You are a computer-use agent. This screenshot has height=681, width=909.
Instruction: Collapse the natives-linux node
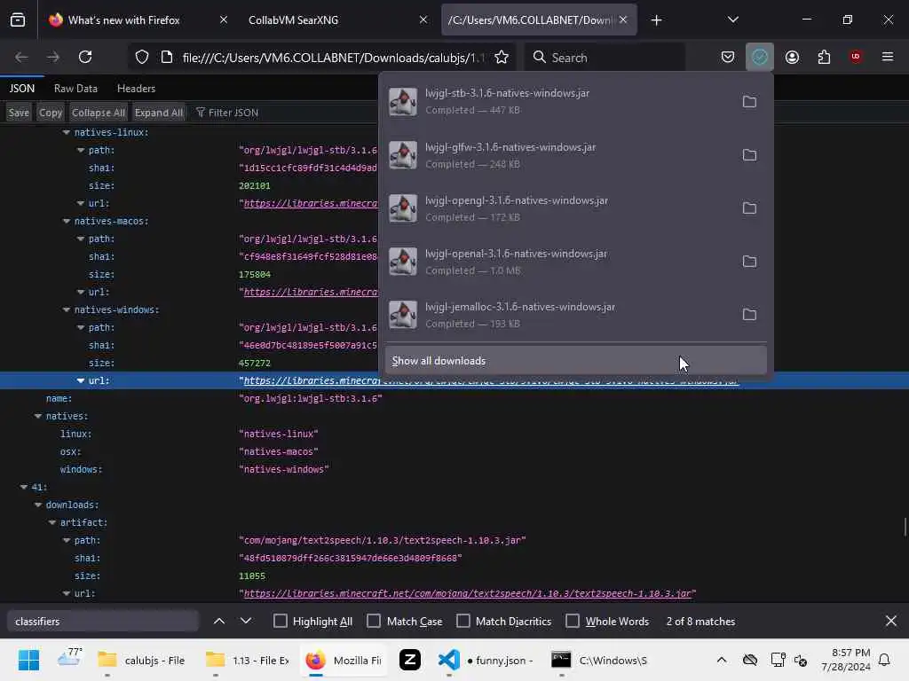(x=67, y=133)
